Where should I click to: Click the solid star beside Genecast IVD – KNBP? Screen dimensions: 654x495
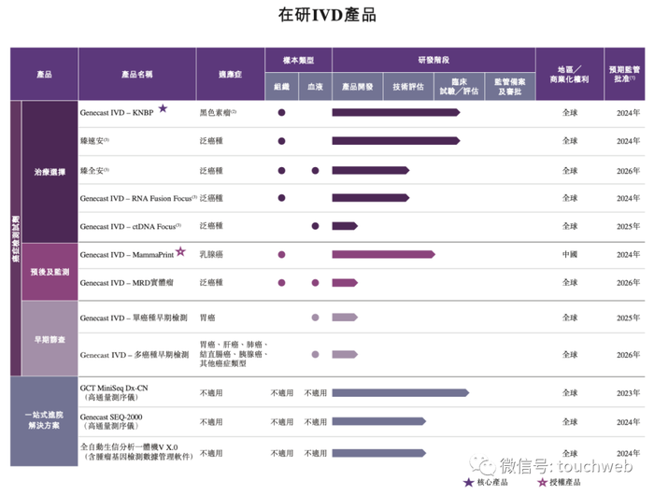click(163, 108)
